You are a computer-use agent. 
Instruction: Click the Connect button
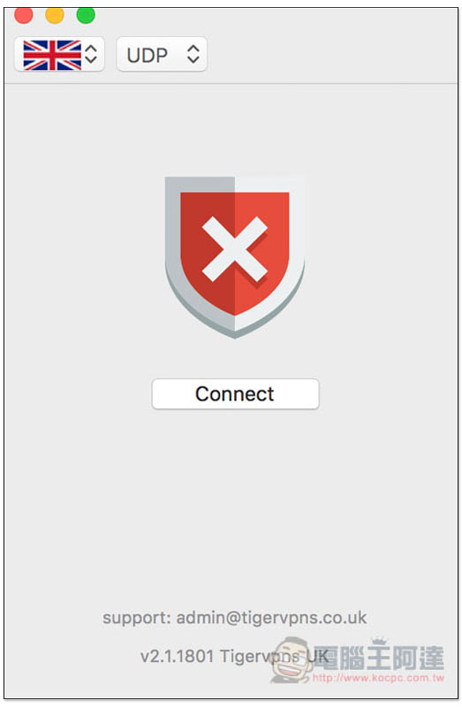[235, 393]
